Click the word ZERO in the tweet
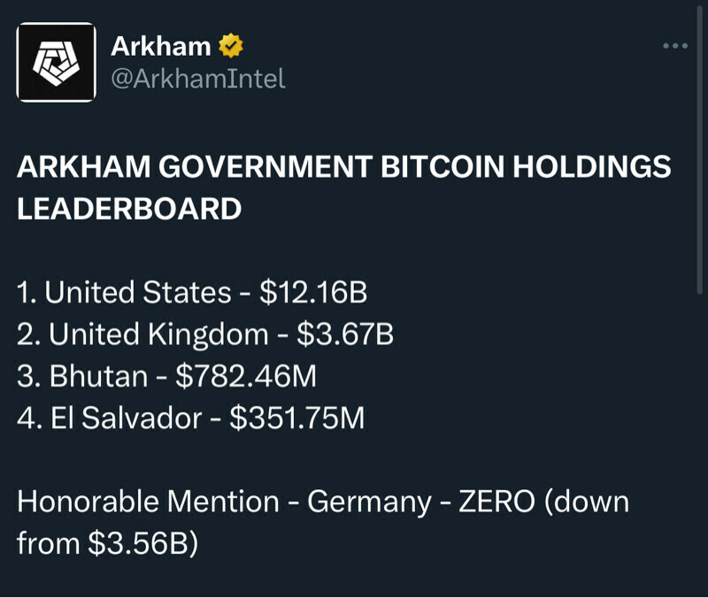The width and height of the screenshot is (708, 598). click(496, 502)
